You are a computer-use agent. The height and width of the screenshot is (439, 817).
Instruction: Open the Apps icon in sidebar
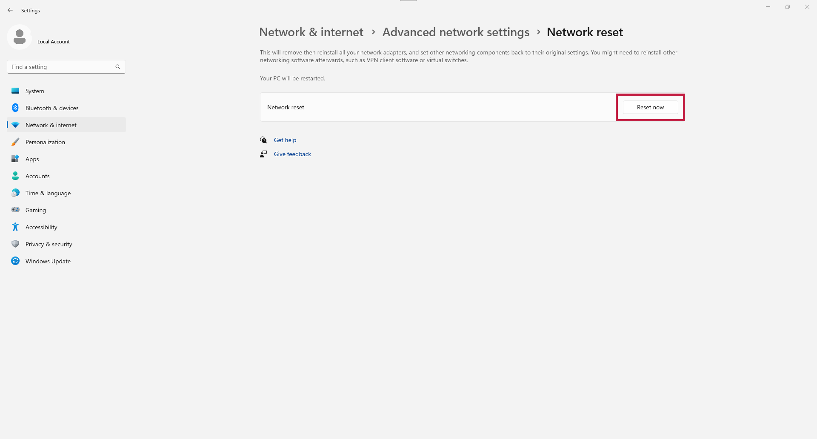click(15, 159)
